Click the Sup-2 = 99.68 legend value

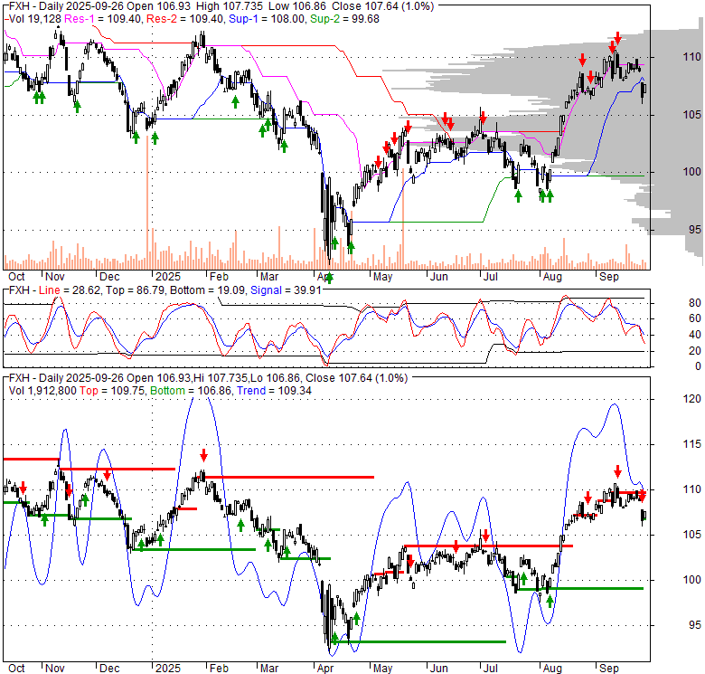pos(344,19)
